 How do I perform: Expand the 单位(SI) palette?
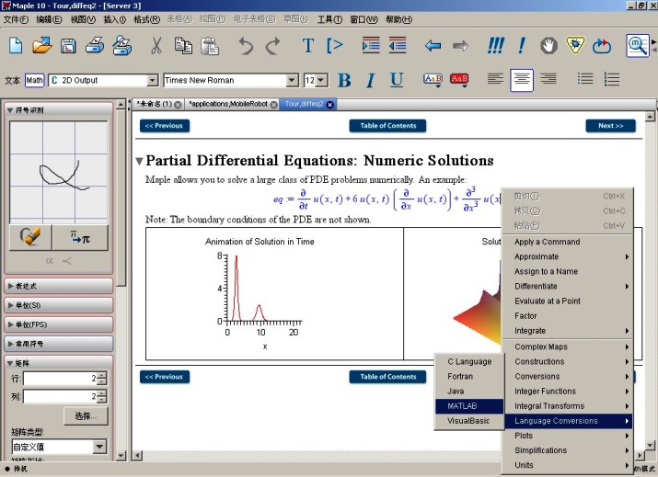(58, 305)
